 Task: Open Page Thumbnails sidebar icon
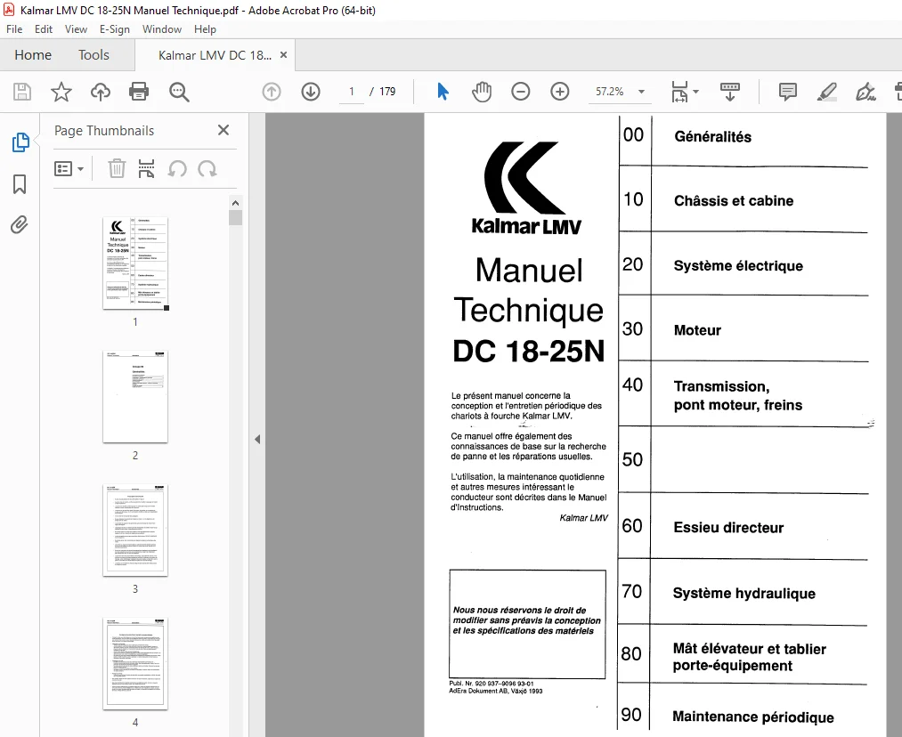pyautogui.click(x=20, y=142)
